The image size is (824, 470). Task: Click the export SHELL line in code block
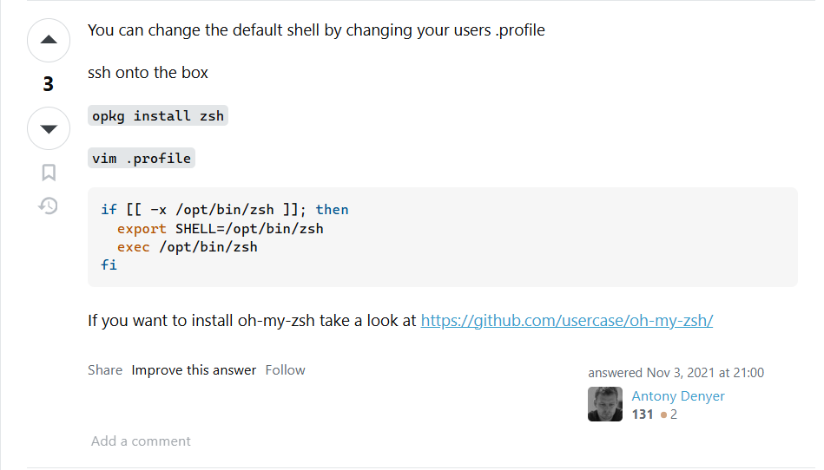click(221, 229)
